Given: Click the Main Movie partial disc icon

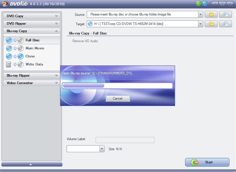Looking at the screenshot, I should click(x=9, y=48).
